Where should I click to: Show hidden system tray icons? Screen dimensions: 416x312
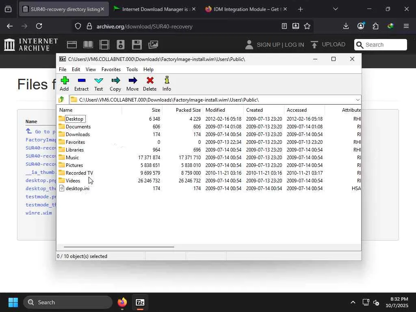click(x=353, y=302)
